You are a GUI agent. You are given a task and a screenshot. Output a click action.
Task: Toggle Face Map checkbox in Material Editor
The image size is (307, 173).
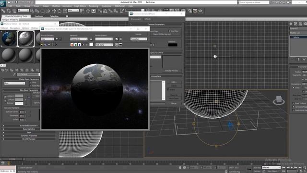pos(30,86)
